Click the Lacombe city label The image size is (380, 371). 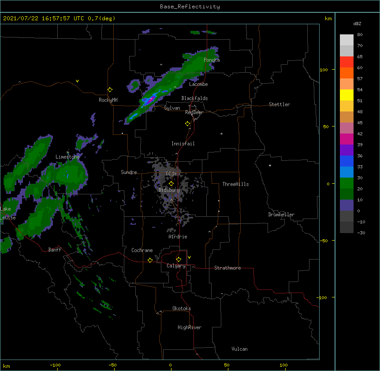pos(198,84)
